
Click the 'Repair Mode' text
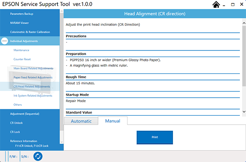(76, 101)
